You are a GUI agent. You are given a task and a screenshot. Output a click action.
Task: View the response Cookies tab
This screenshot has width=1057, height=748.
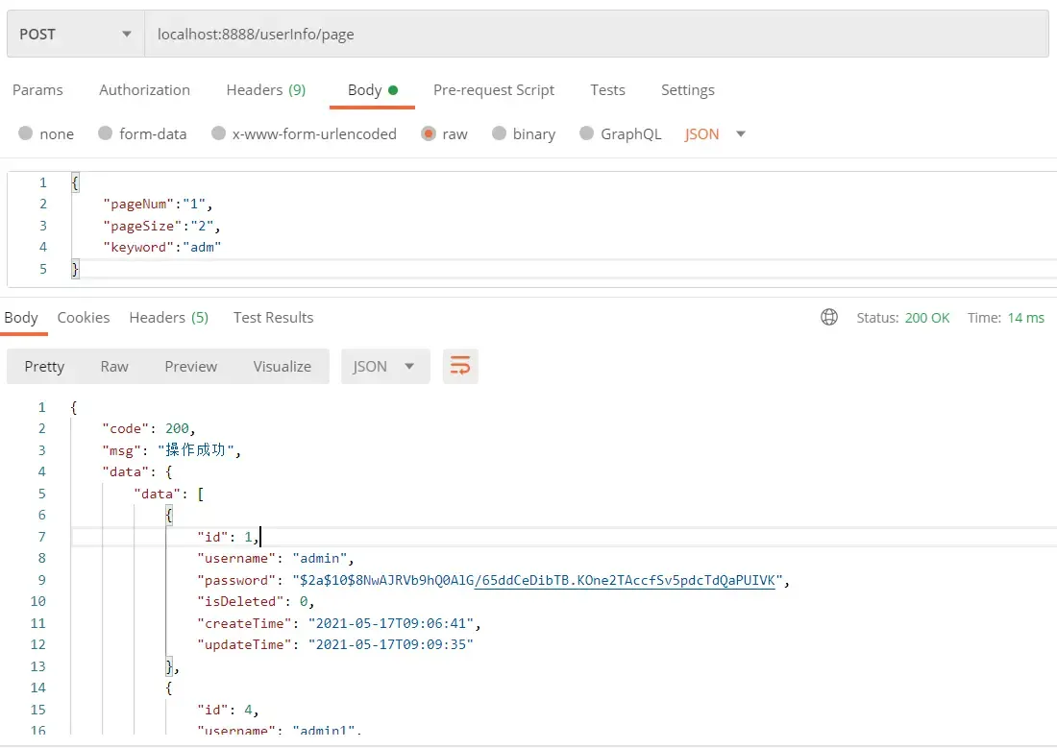tap(83, 317)
